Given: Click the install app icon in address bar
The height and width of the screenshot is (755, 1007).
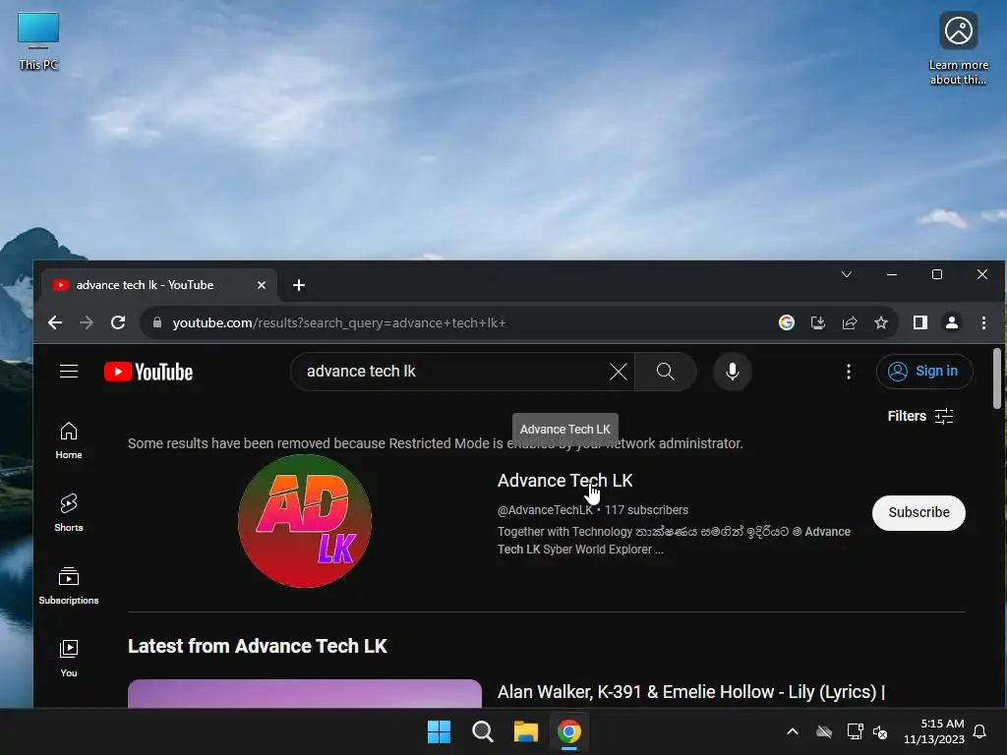Looking at the screenshot, I should click(817, 322).
